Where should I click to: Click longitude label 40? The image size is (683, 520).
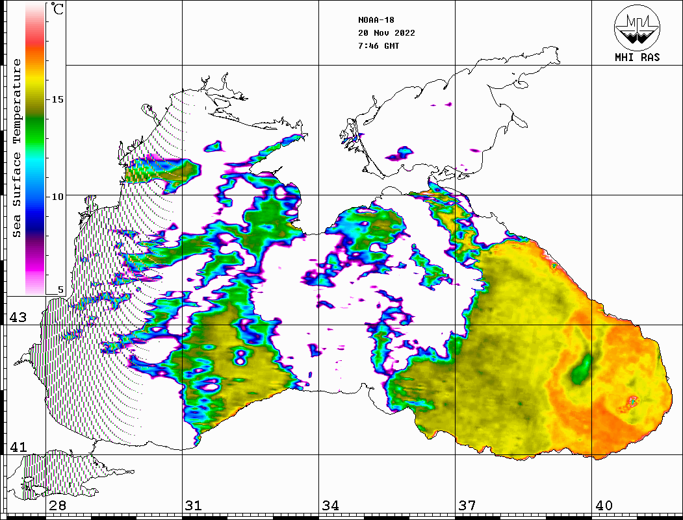point(604,506)
